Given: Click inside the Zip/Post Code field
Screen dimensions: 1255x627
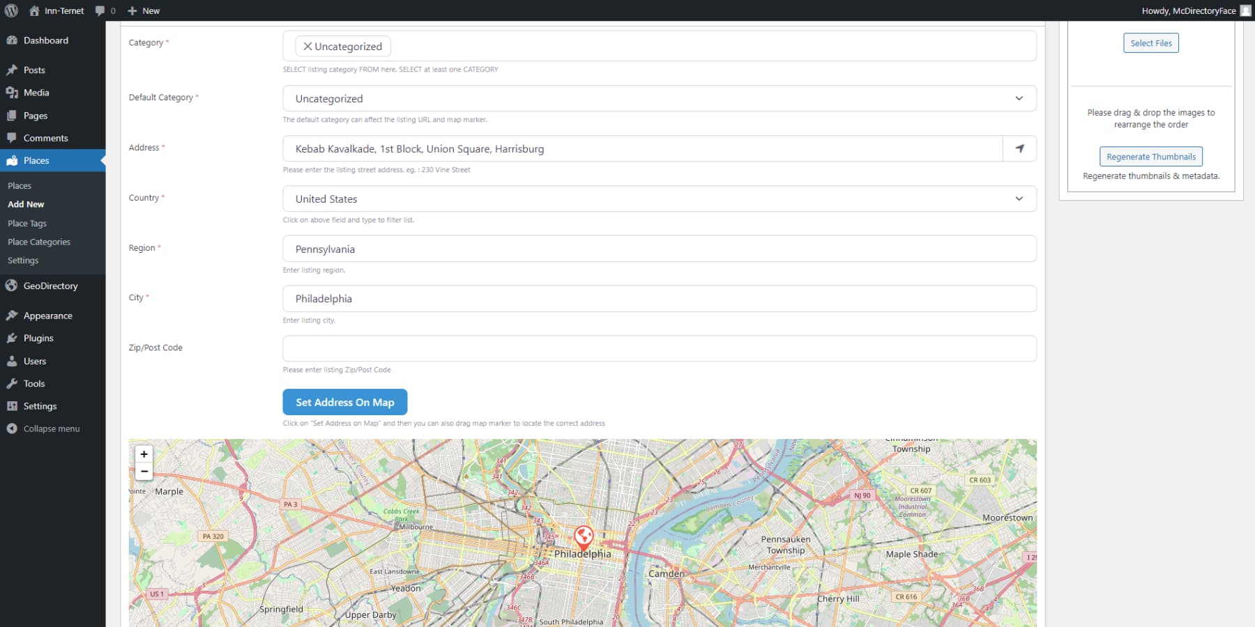Looking at the screenshot, I should coord(659,348).
